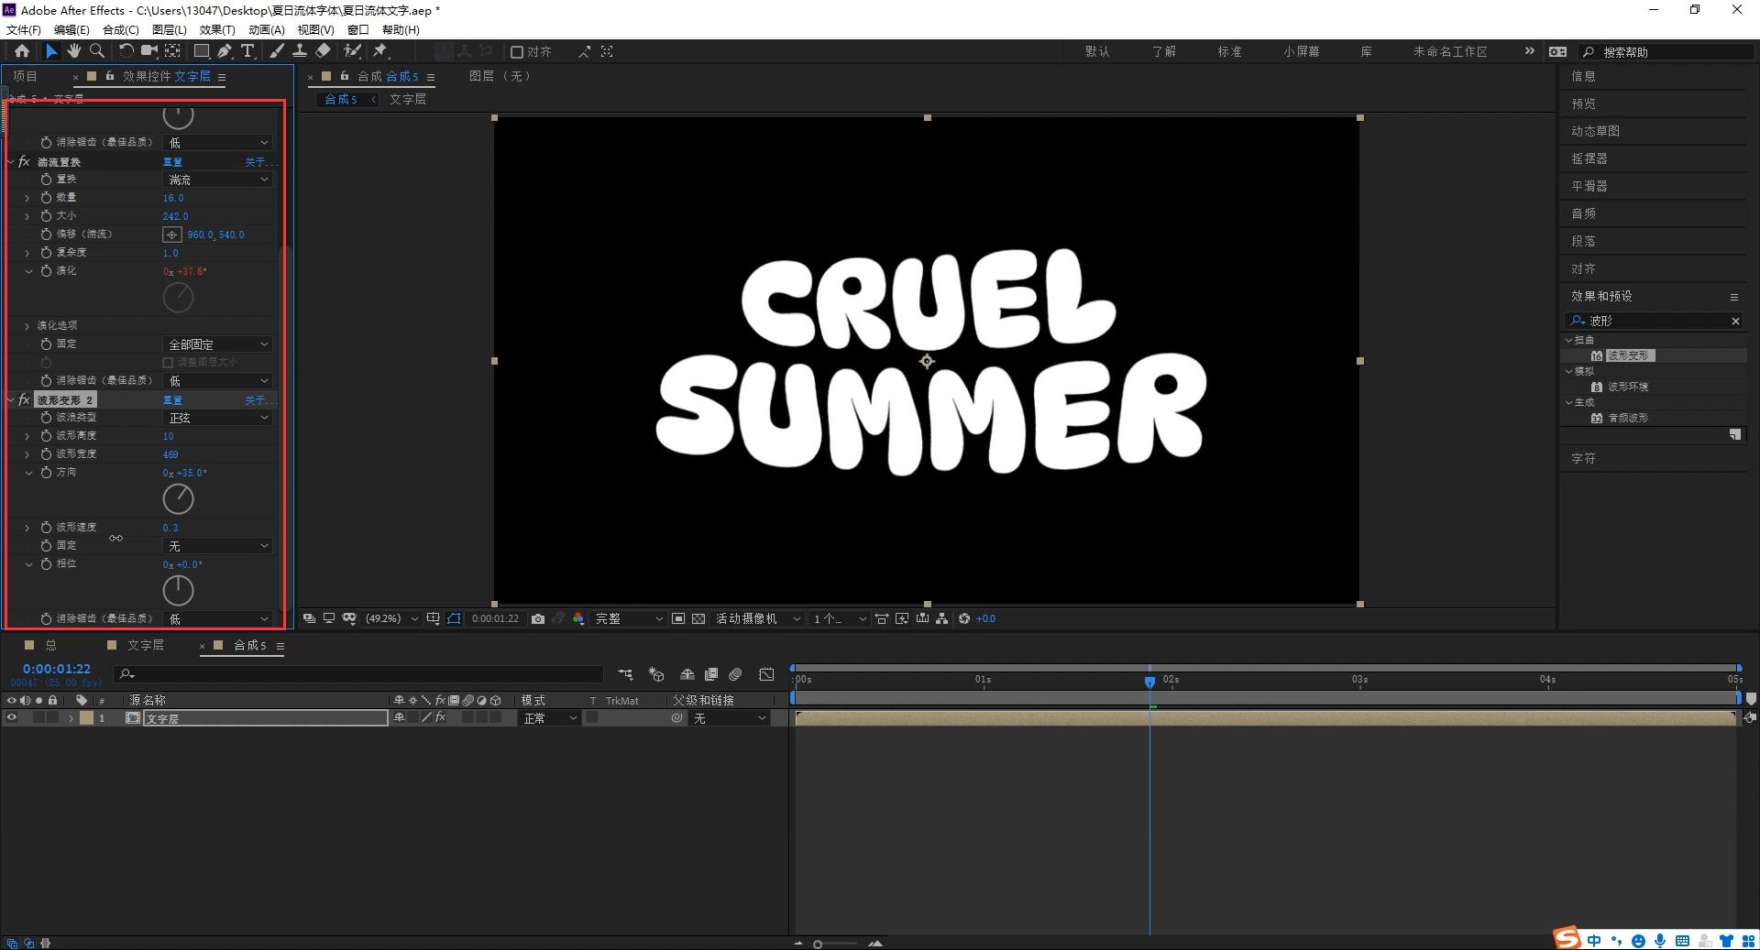Go to the Home screen icon

(22, 51)
